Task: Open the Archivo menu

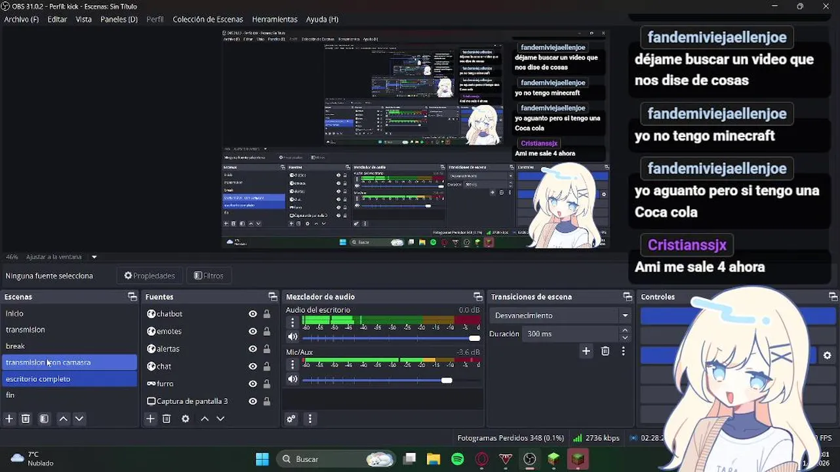Action: click(22, 19)
